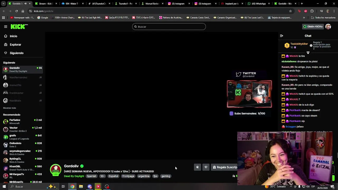
Task: Open Chrome from the taskbar
Action: pyautogui.click(x=72, y=187)
